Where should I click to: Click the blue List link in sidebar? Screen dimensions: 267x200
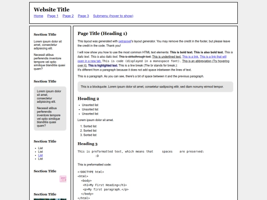41,155
